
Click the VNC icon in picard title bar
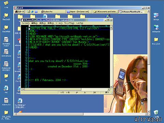pyautogui.click(x=16, y=8)
